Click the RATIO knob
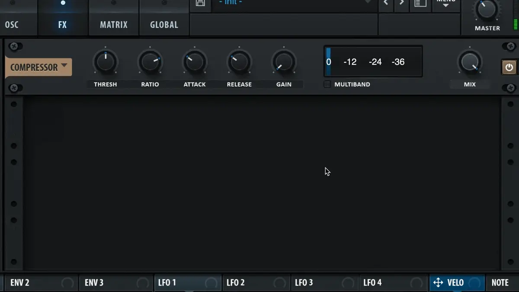519x292 pixels. click(150, 62)
